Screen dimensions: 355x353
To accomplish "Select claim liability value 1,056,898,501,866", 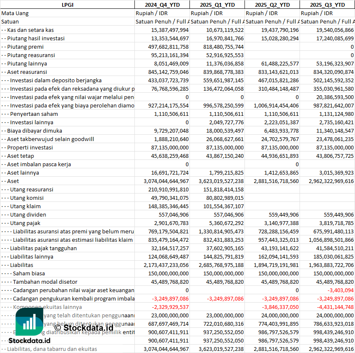I will (331, 240).
